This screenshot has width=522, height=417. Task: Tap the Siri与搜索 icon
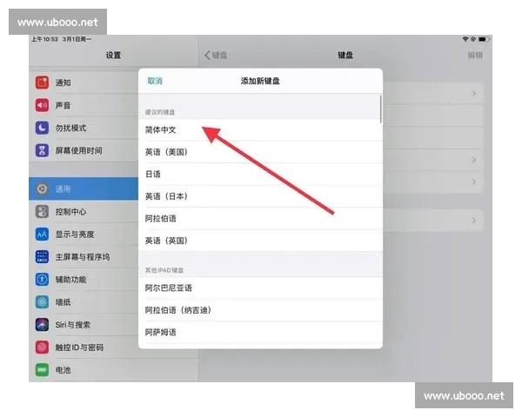pyautogui.click(x=42, y=325)
